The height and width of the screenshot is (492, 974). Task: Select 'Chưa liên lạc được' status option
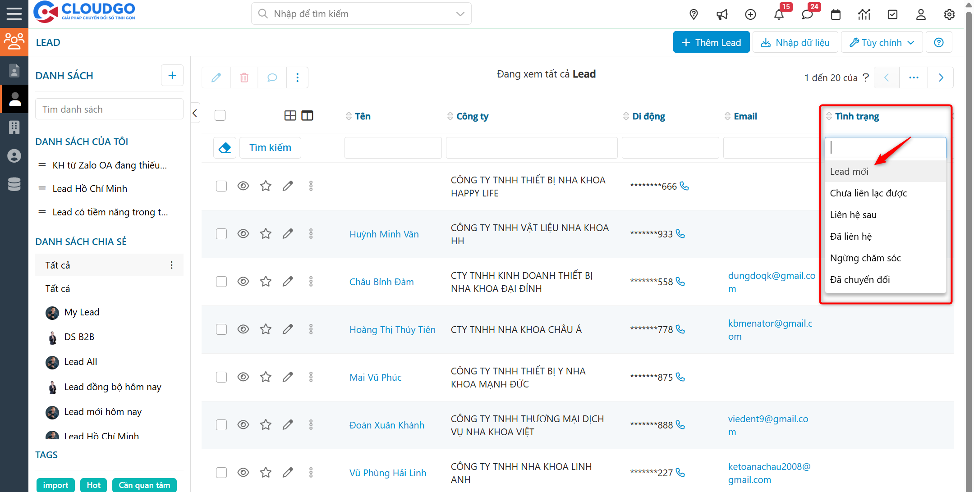pos(868,193)
